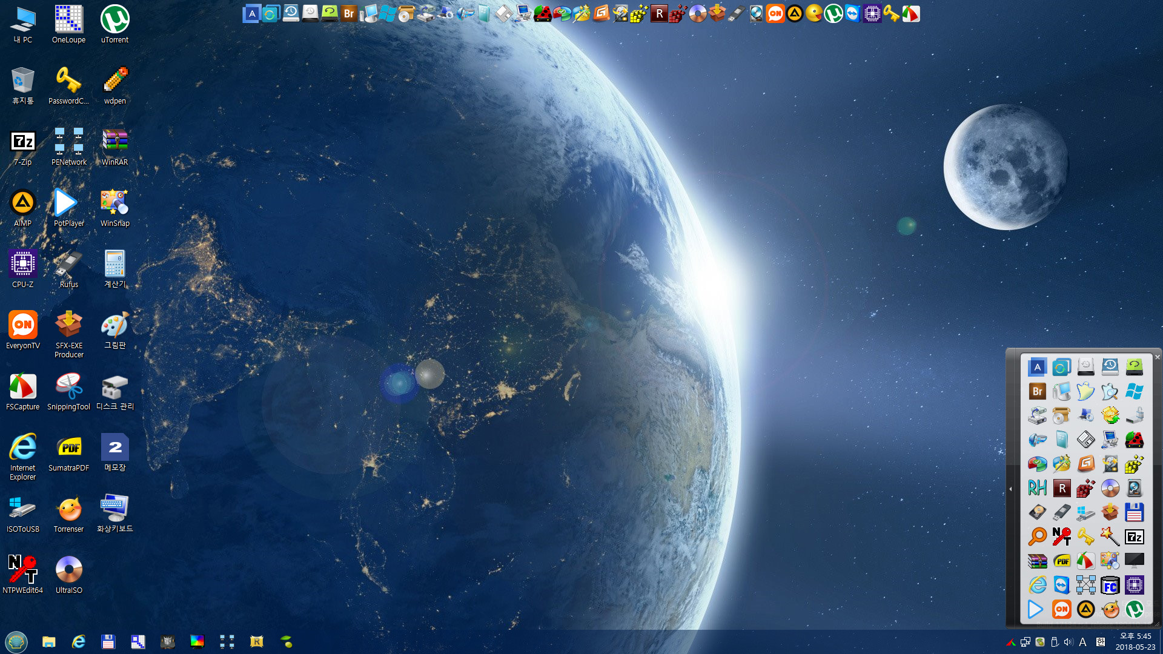The height and width of the screenshot is (654, 1163).
Task: Select the 7-Zip desktop icon
Action: (x=23, y=147)
